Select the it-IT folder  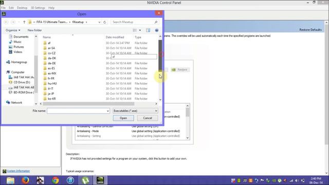click(x=50, y=88)
